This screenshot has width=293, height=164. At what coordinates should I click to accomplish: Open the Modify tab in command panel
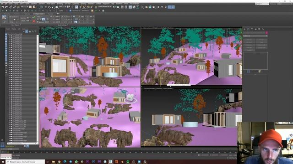coord(248,29)
